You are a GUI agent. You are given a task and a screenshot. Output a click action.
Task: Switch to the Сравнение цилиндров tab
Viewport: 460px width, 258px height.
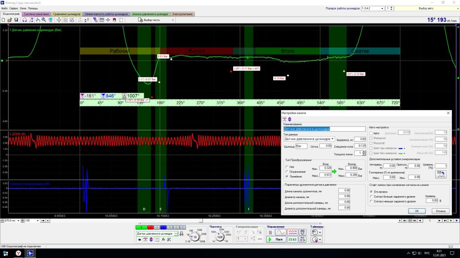tap(66, 14)
